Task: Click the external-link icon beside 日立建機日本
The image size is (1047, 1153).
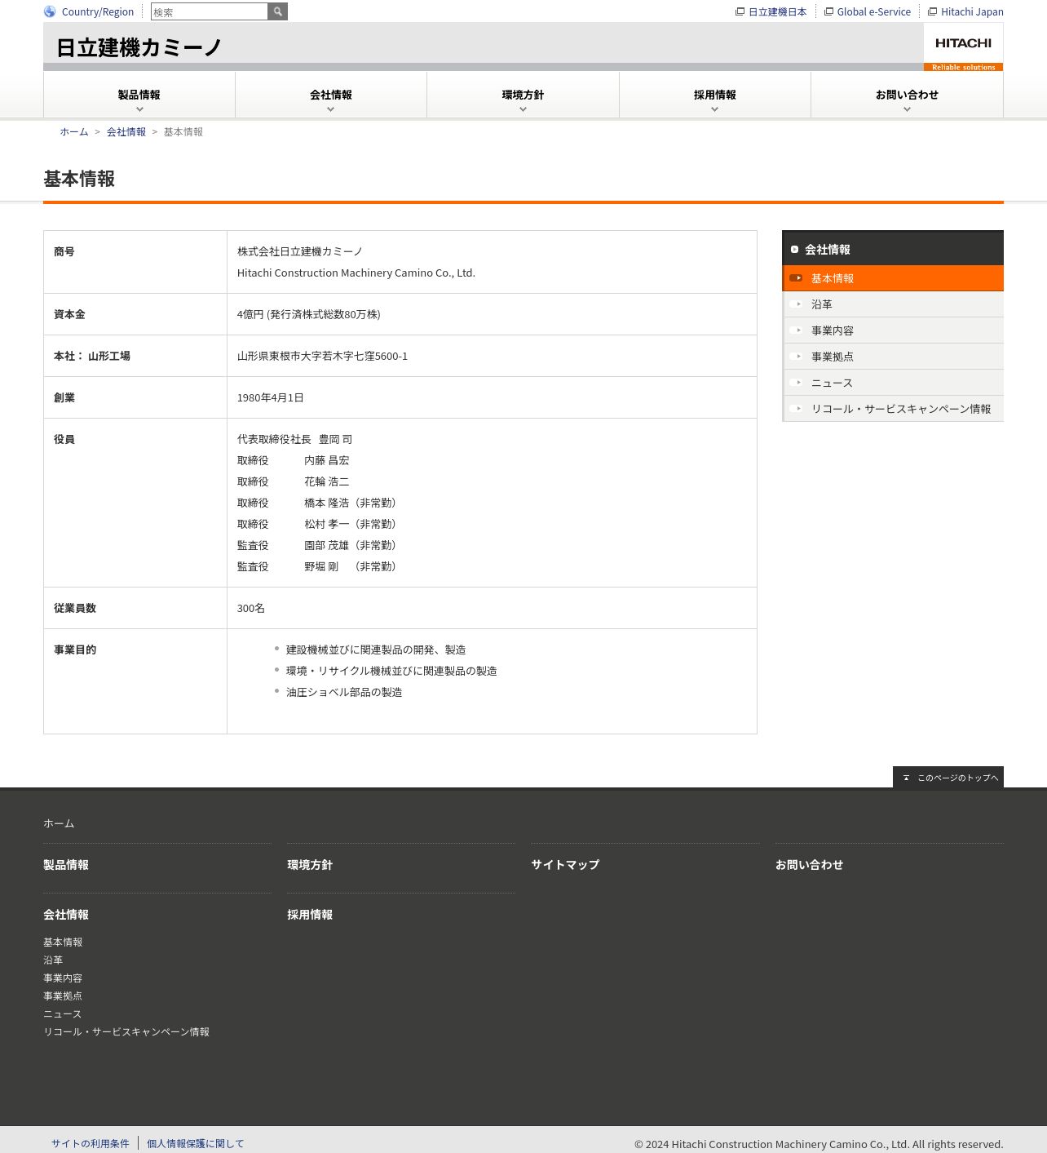Action: click(740, 11)
